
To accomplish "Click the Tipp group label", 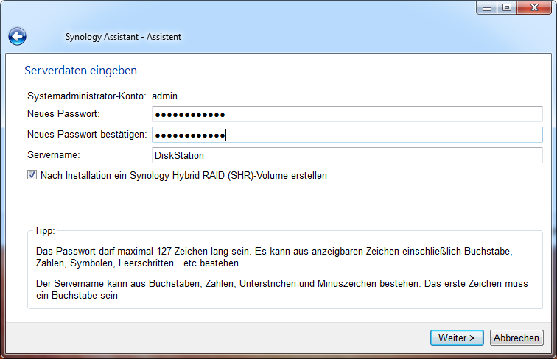I will pyautogui.click(x=45, y=230).
